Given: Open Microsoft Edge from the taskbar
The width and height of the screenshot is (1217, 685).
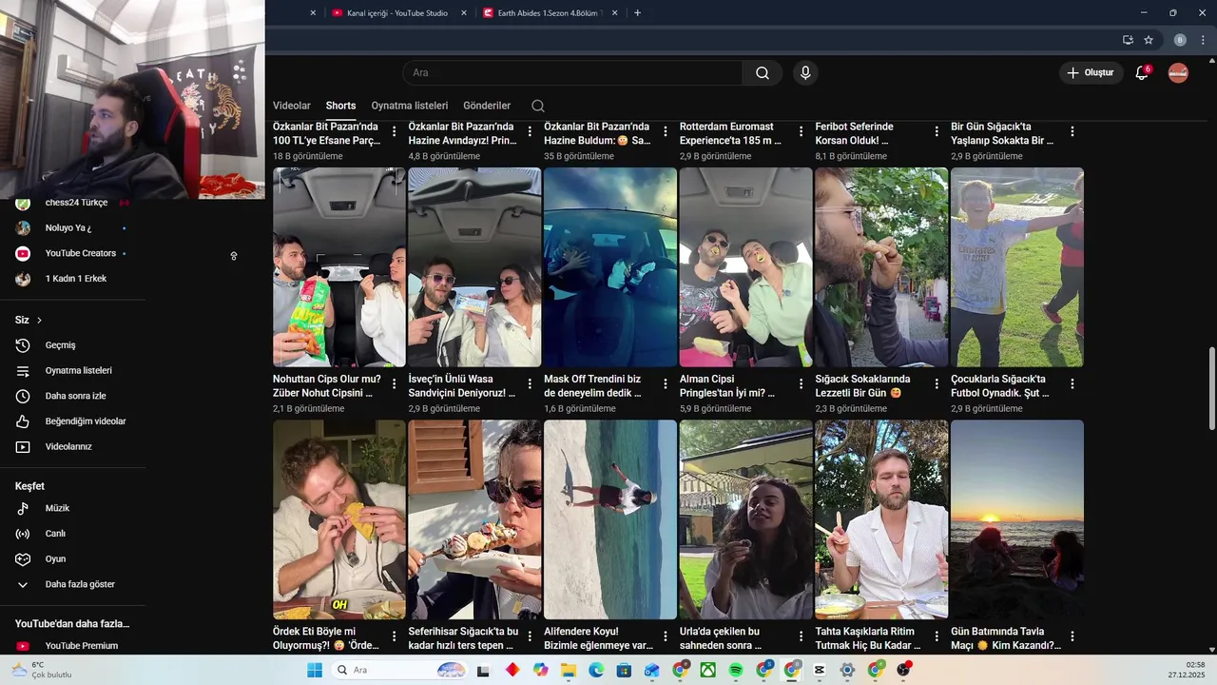Looking at the screenshot, I should [x=596, y=670].
